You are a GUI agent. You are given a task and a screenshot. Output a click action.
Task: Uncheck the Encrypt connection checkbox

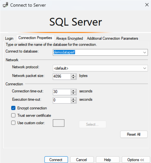coord(13,108)
